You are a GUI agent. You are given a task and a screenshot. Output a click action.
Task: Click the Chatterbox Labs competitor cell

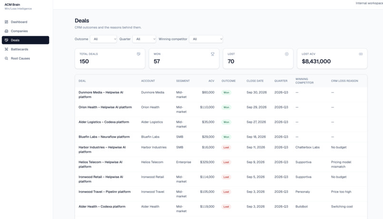click(307, 147)
